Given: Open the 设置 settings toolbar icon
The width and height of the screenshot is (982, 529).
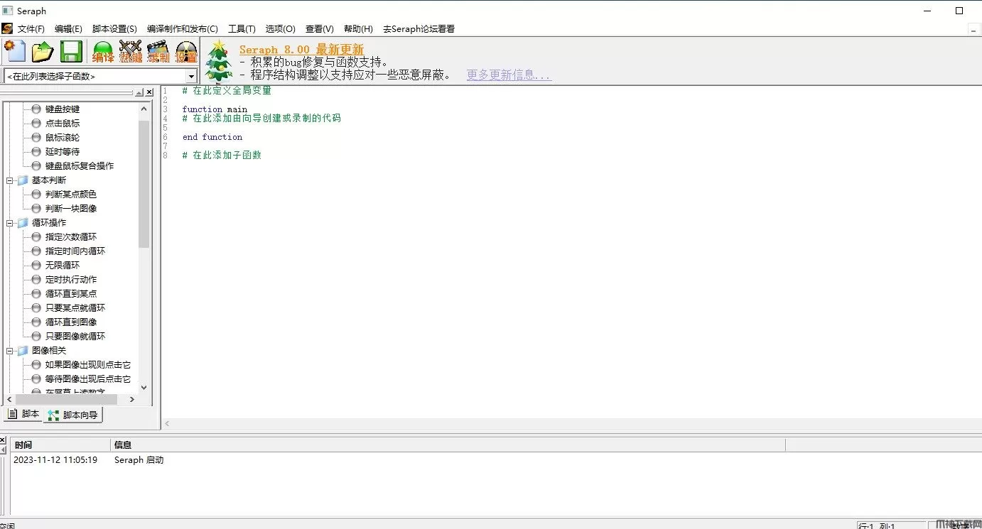Looking at the screenshot, I should (x=186, y=52).
